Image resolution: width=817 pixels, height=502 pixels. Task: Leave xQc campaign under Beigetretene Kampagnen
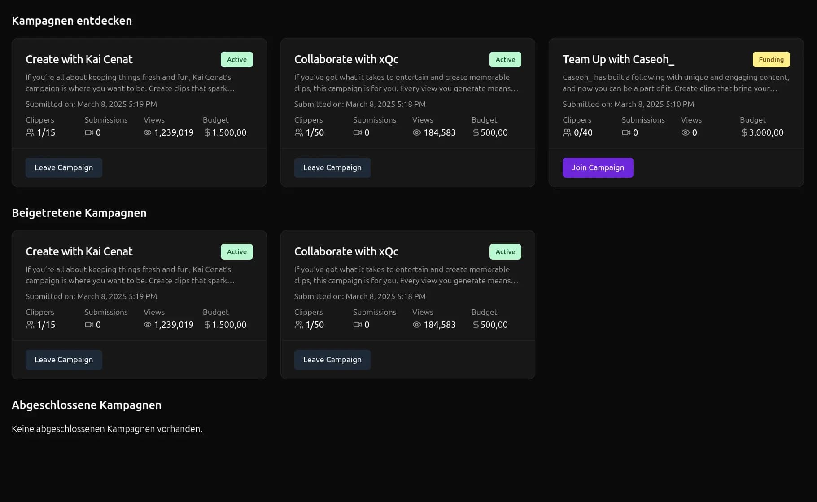(332, 360)
